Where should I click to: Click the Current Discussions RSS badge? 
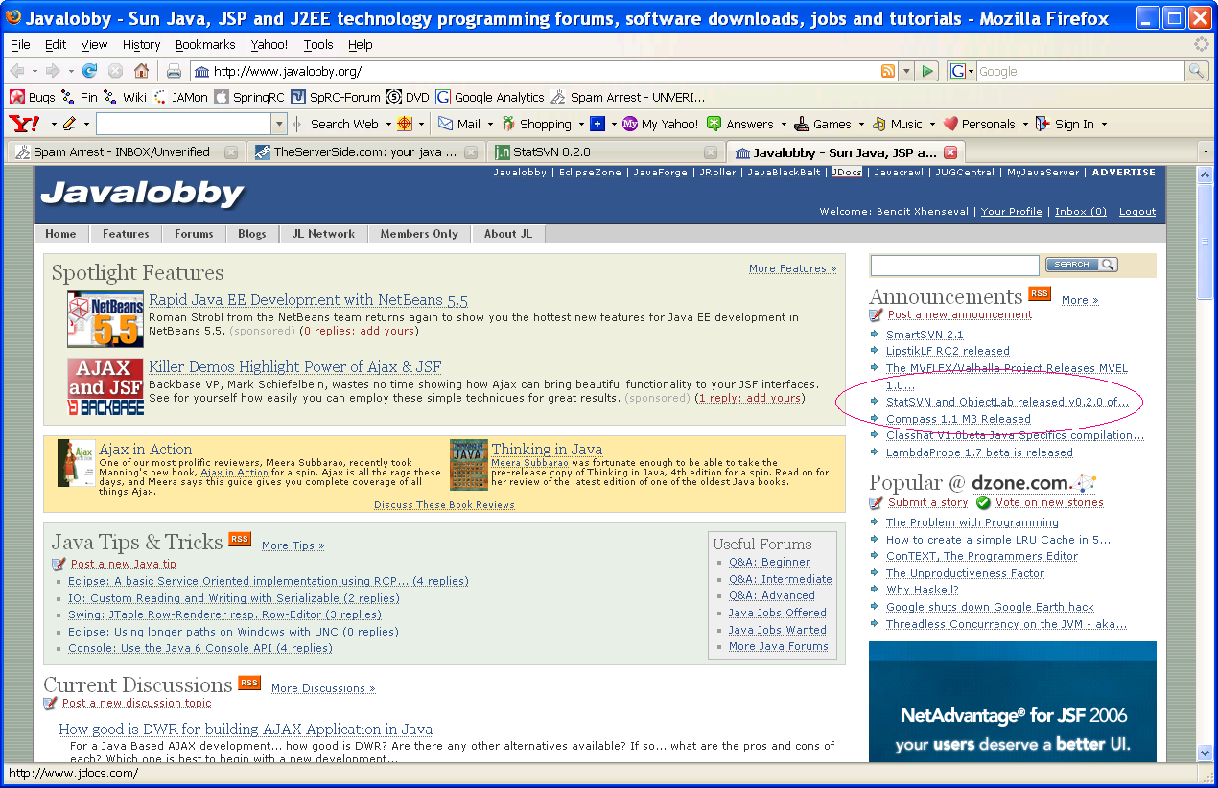coord(249,682)
